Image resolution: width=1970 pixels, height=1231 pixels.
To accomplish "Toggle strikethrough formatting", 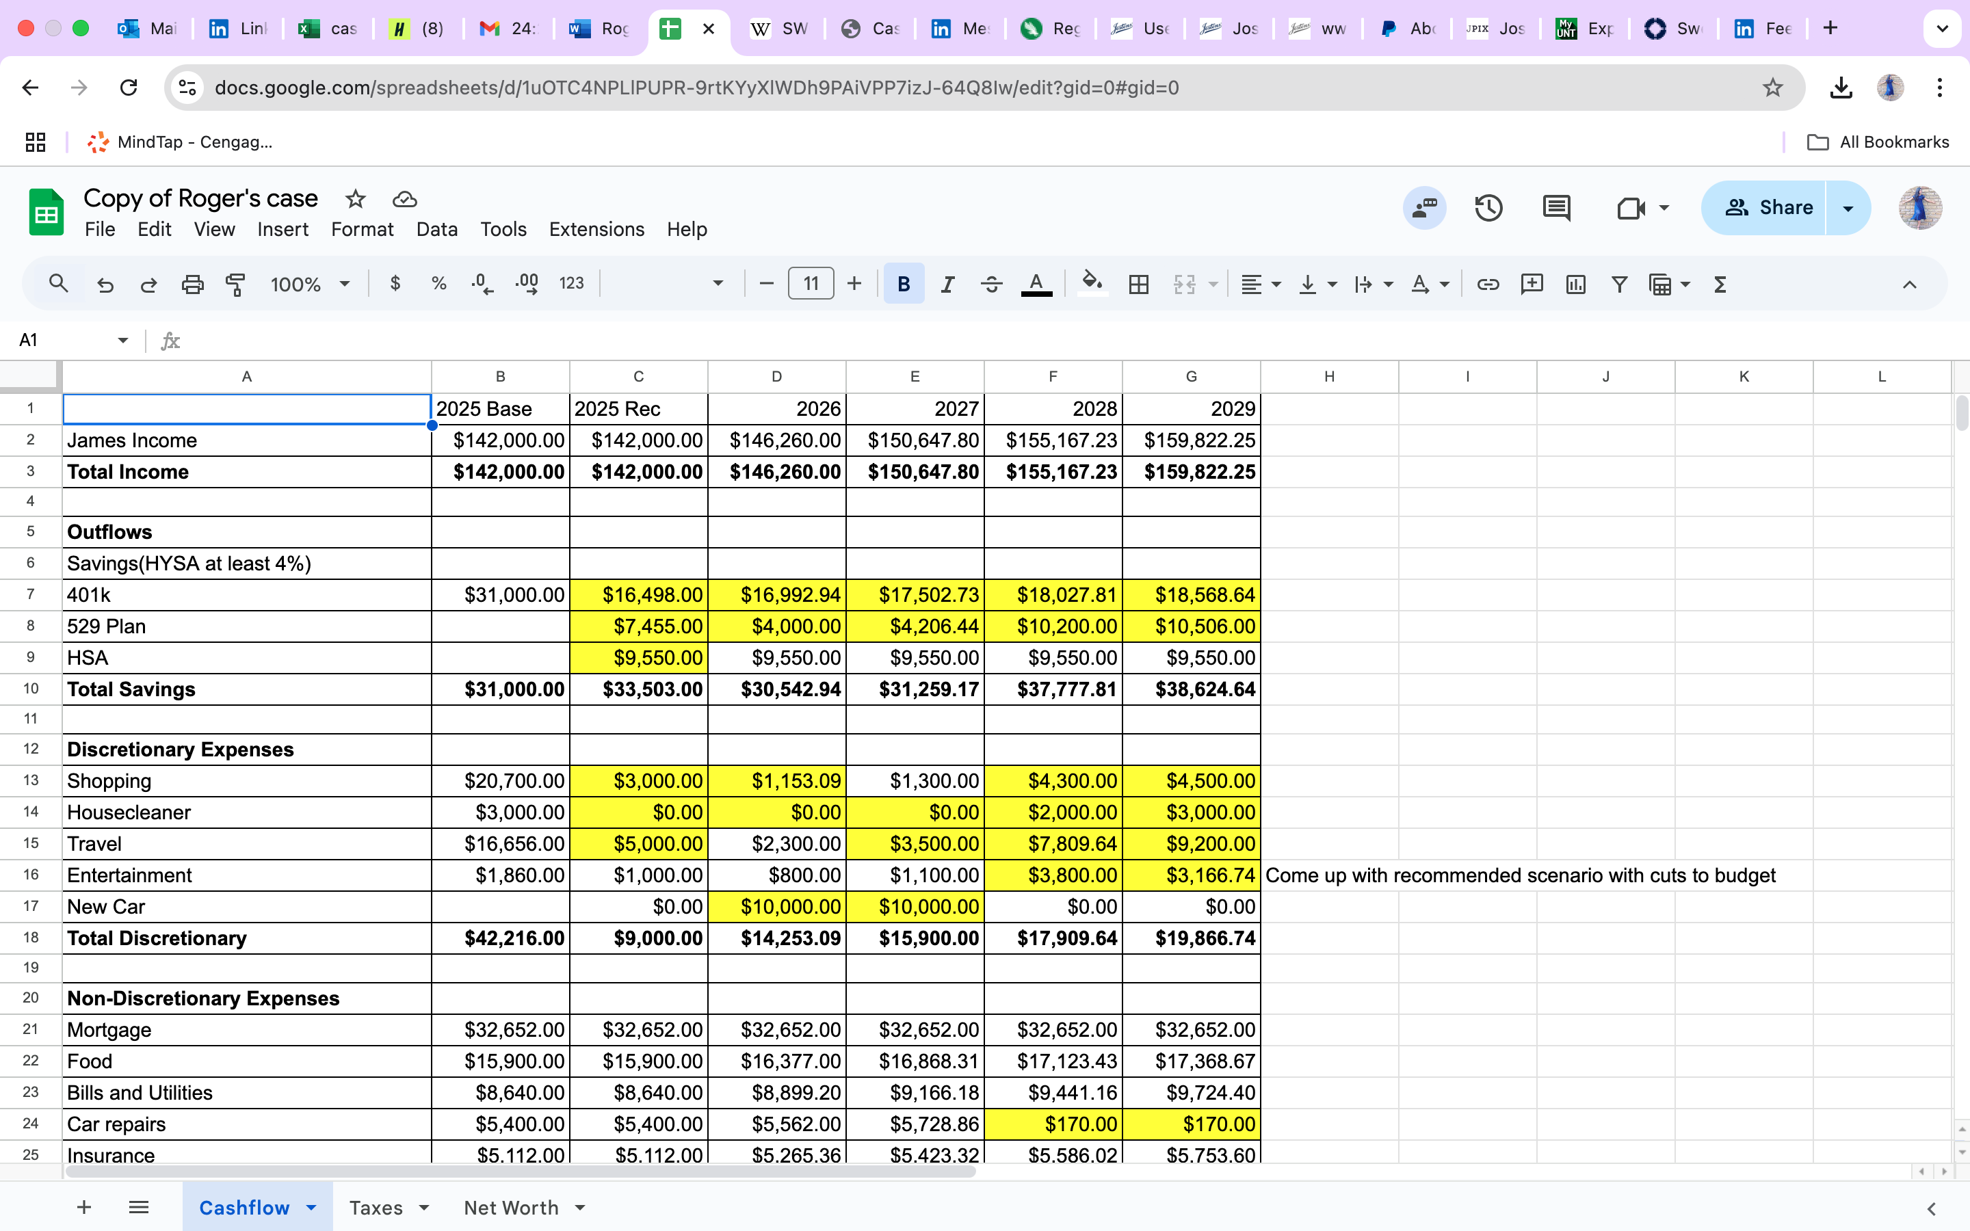I will click(x=990, y=284).
